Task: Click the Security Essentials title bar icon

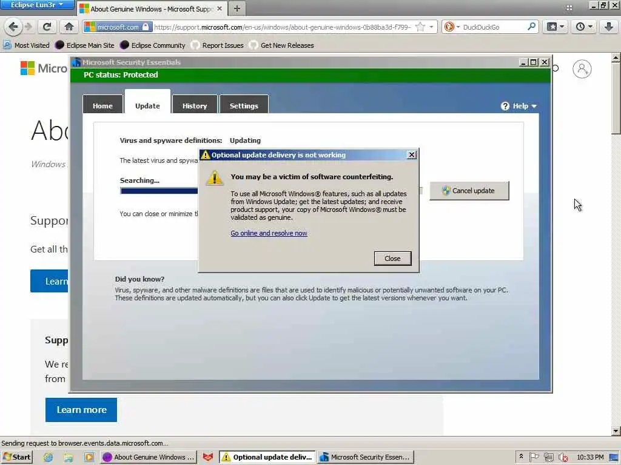Action: pos(76,62)
